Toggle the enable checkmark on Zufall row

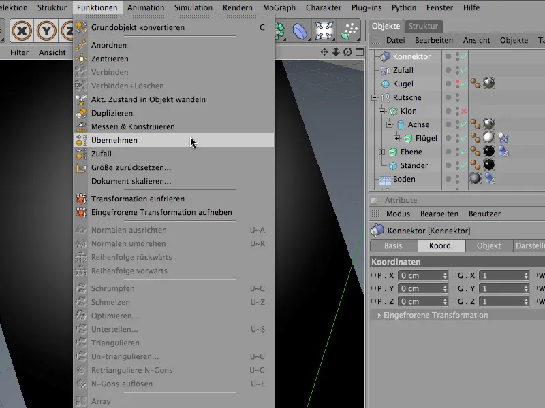[464, 71]
